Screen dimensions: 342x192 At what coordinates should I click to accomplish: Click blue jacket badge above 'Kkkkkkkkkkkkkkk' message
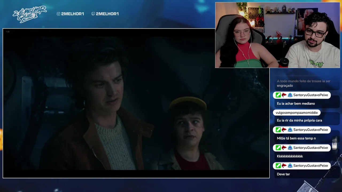click(290, 148)
